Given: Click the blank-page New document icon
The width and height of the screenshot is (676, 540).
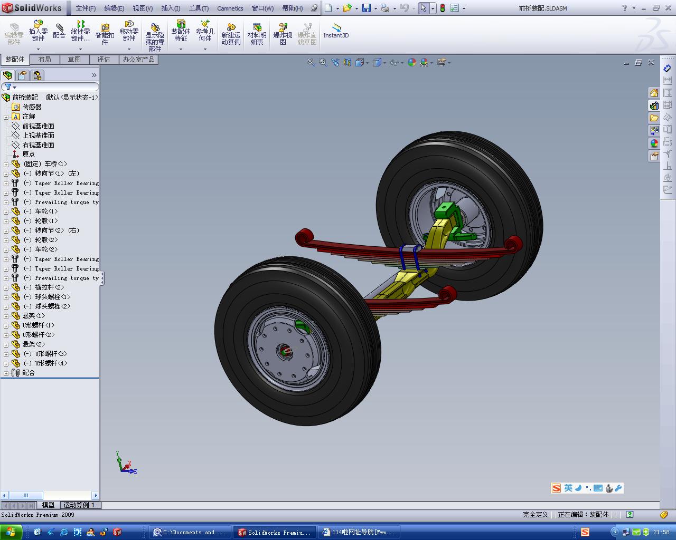Looking at the screenshot, I should tap(328, 8).
